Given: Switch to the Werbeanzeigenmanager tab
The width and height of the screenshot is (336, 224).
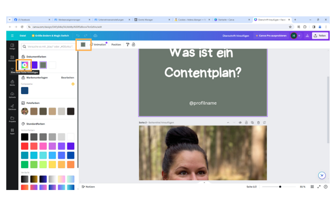Looking at the screenshot, I should 72,20.
